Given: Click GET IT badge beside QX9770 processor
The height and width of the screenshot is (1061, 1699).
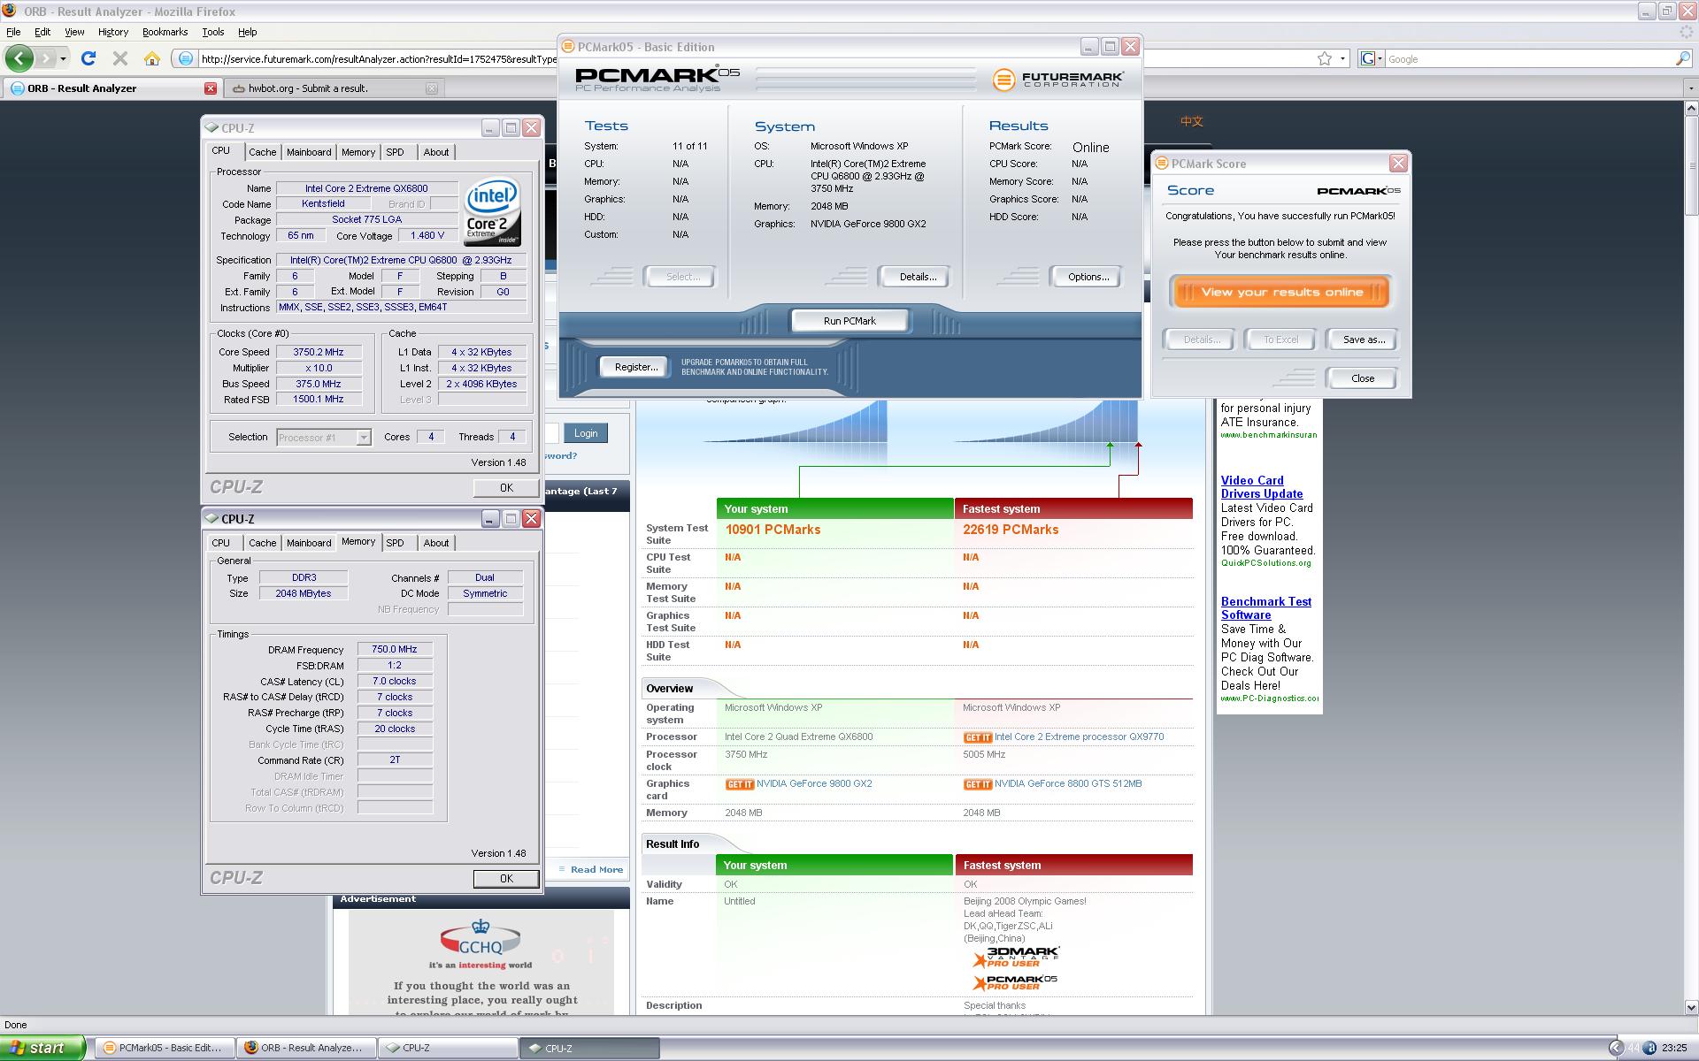Looking at the screenshot, I should click(x=978, y=737).
